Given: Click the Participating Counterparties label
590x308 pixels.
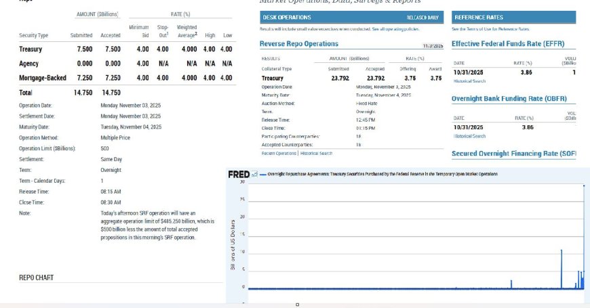Looking at the screenshot, I should coord(290,136).
